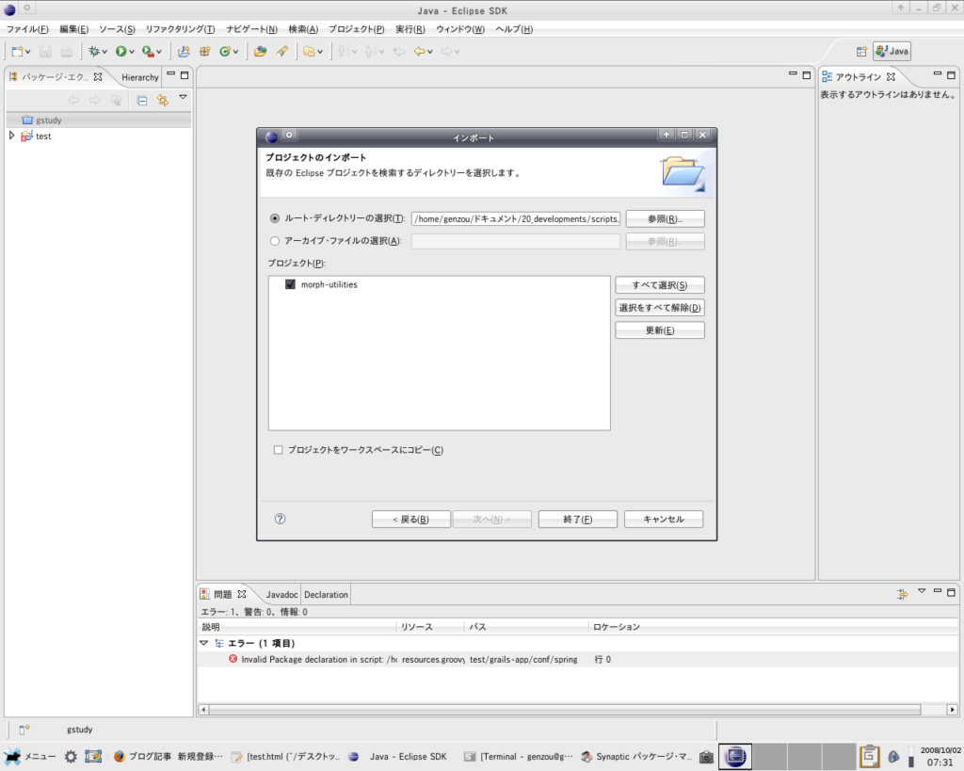Image resolution: width=964 pixels, height=771 pixels.
Task: Click the Run toolbar icon
Action: pyautogui.click(x=121, y=52)
